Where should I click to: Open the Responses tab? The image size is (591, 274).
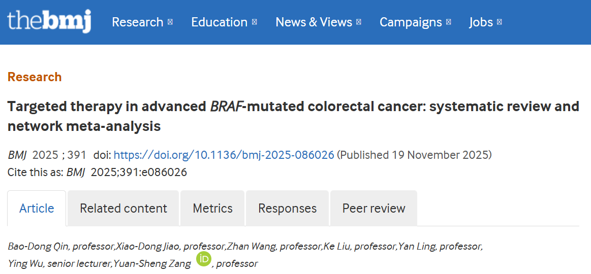287,209
